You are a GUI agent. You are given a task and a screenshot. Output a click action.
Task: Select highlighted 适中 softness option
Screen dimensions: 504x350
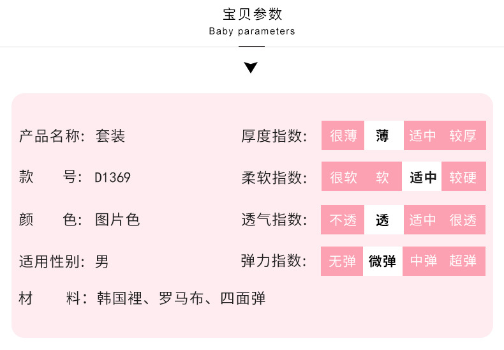(422, 177)
